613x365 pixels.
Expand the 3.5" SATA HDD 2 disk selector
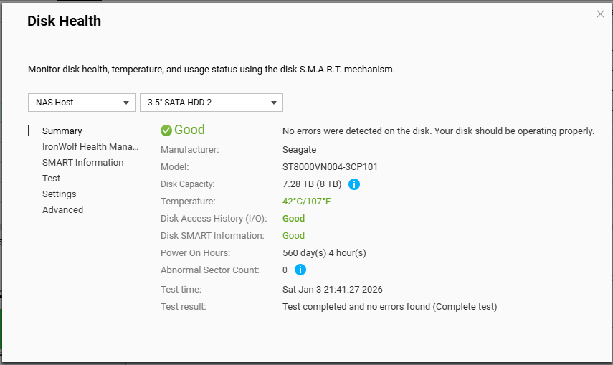(212, 103)
